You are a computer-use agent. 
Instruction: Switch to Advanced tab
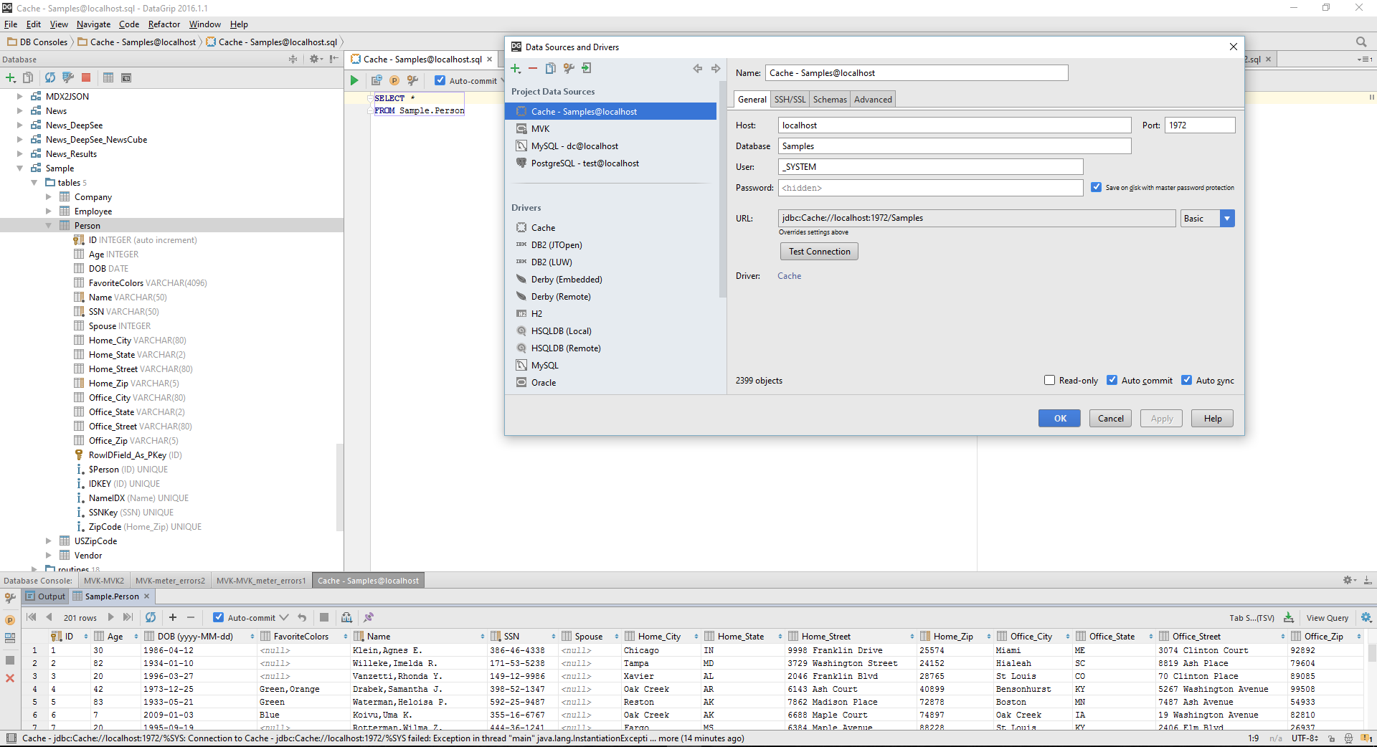873,99
